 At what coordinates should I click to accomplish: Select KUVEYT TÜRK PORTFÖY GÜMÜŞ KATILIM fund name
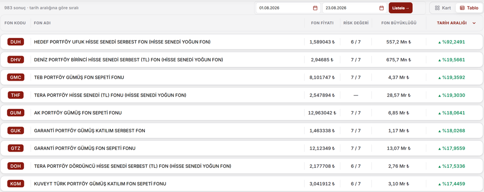click(100, 184)
